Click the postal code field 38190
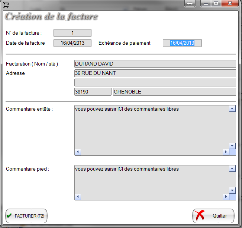242x228 pixels. (x=93, y=92)
